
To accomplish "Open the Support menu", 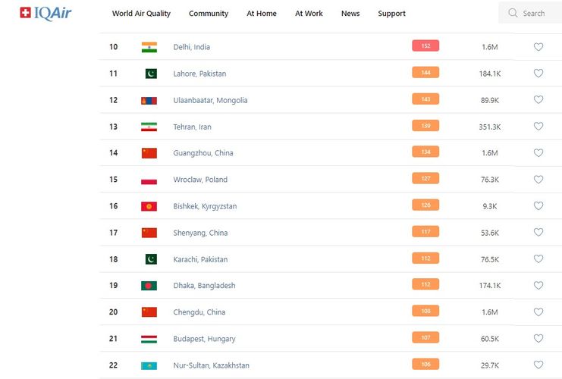I will [391, 14].
